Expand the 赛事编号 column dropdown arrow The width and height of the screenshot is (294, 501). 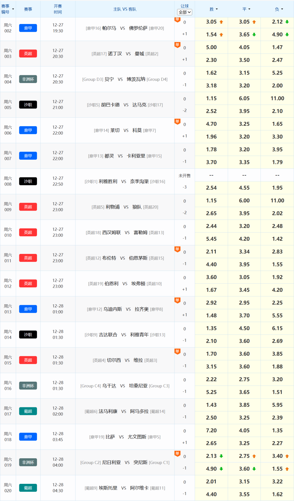coord(13,9)
